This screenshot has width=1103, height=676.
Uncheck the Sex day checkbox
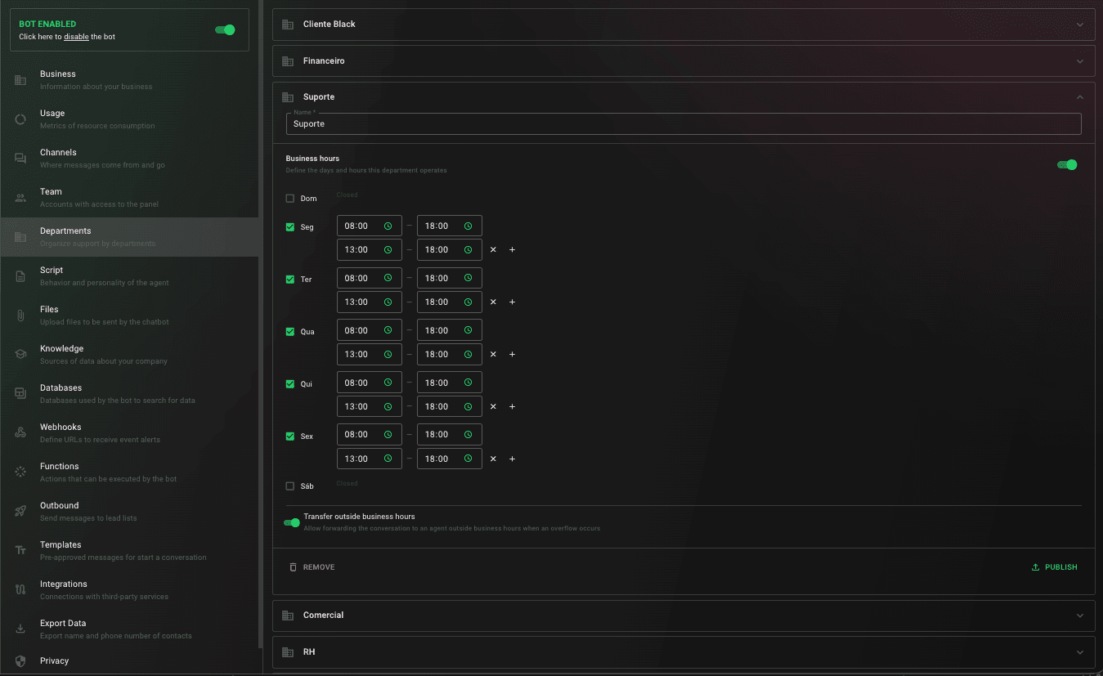click(x=290, y=436)
